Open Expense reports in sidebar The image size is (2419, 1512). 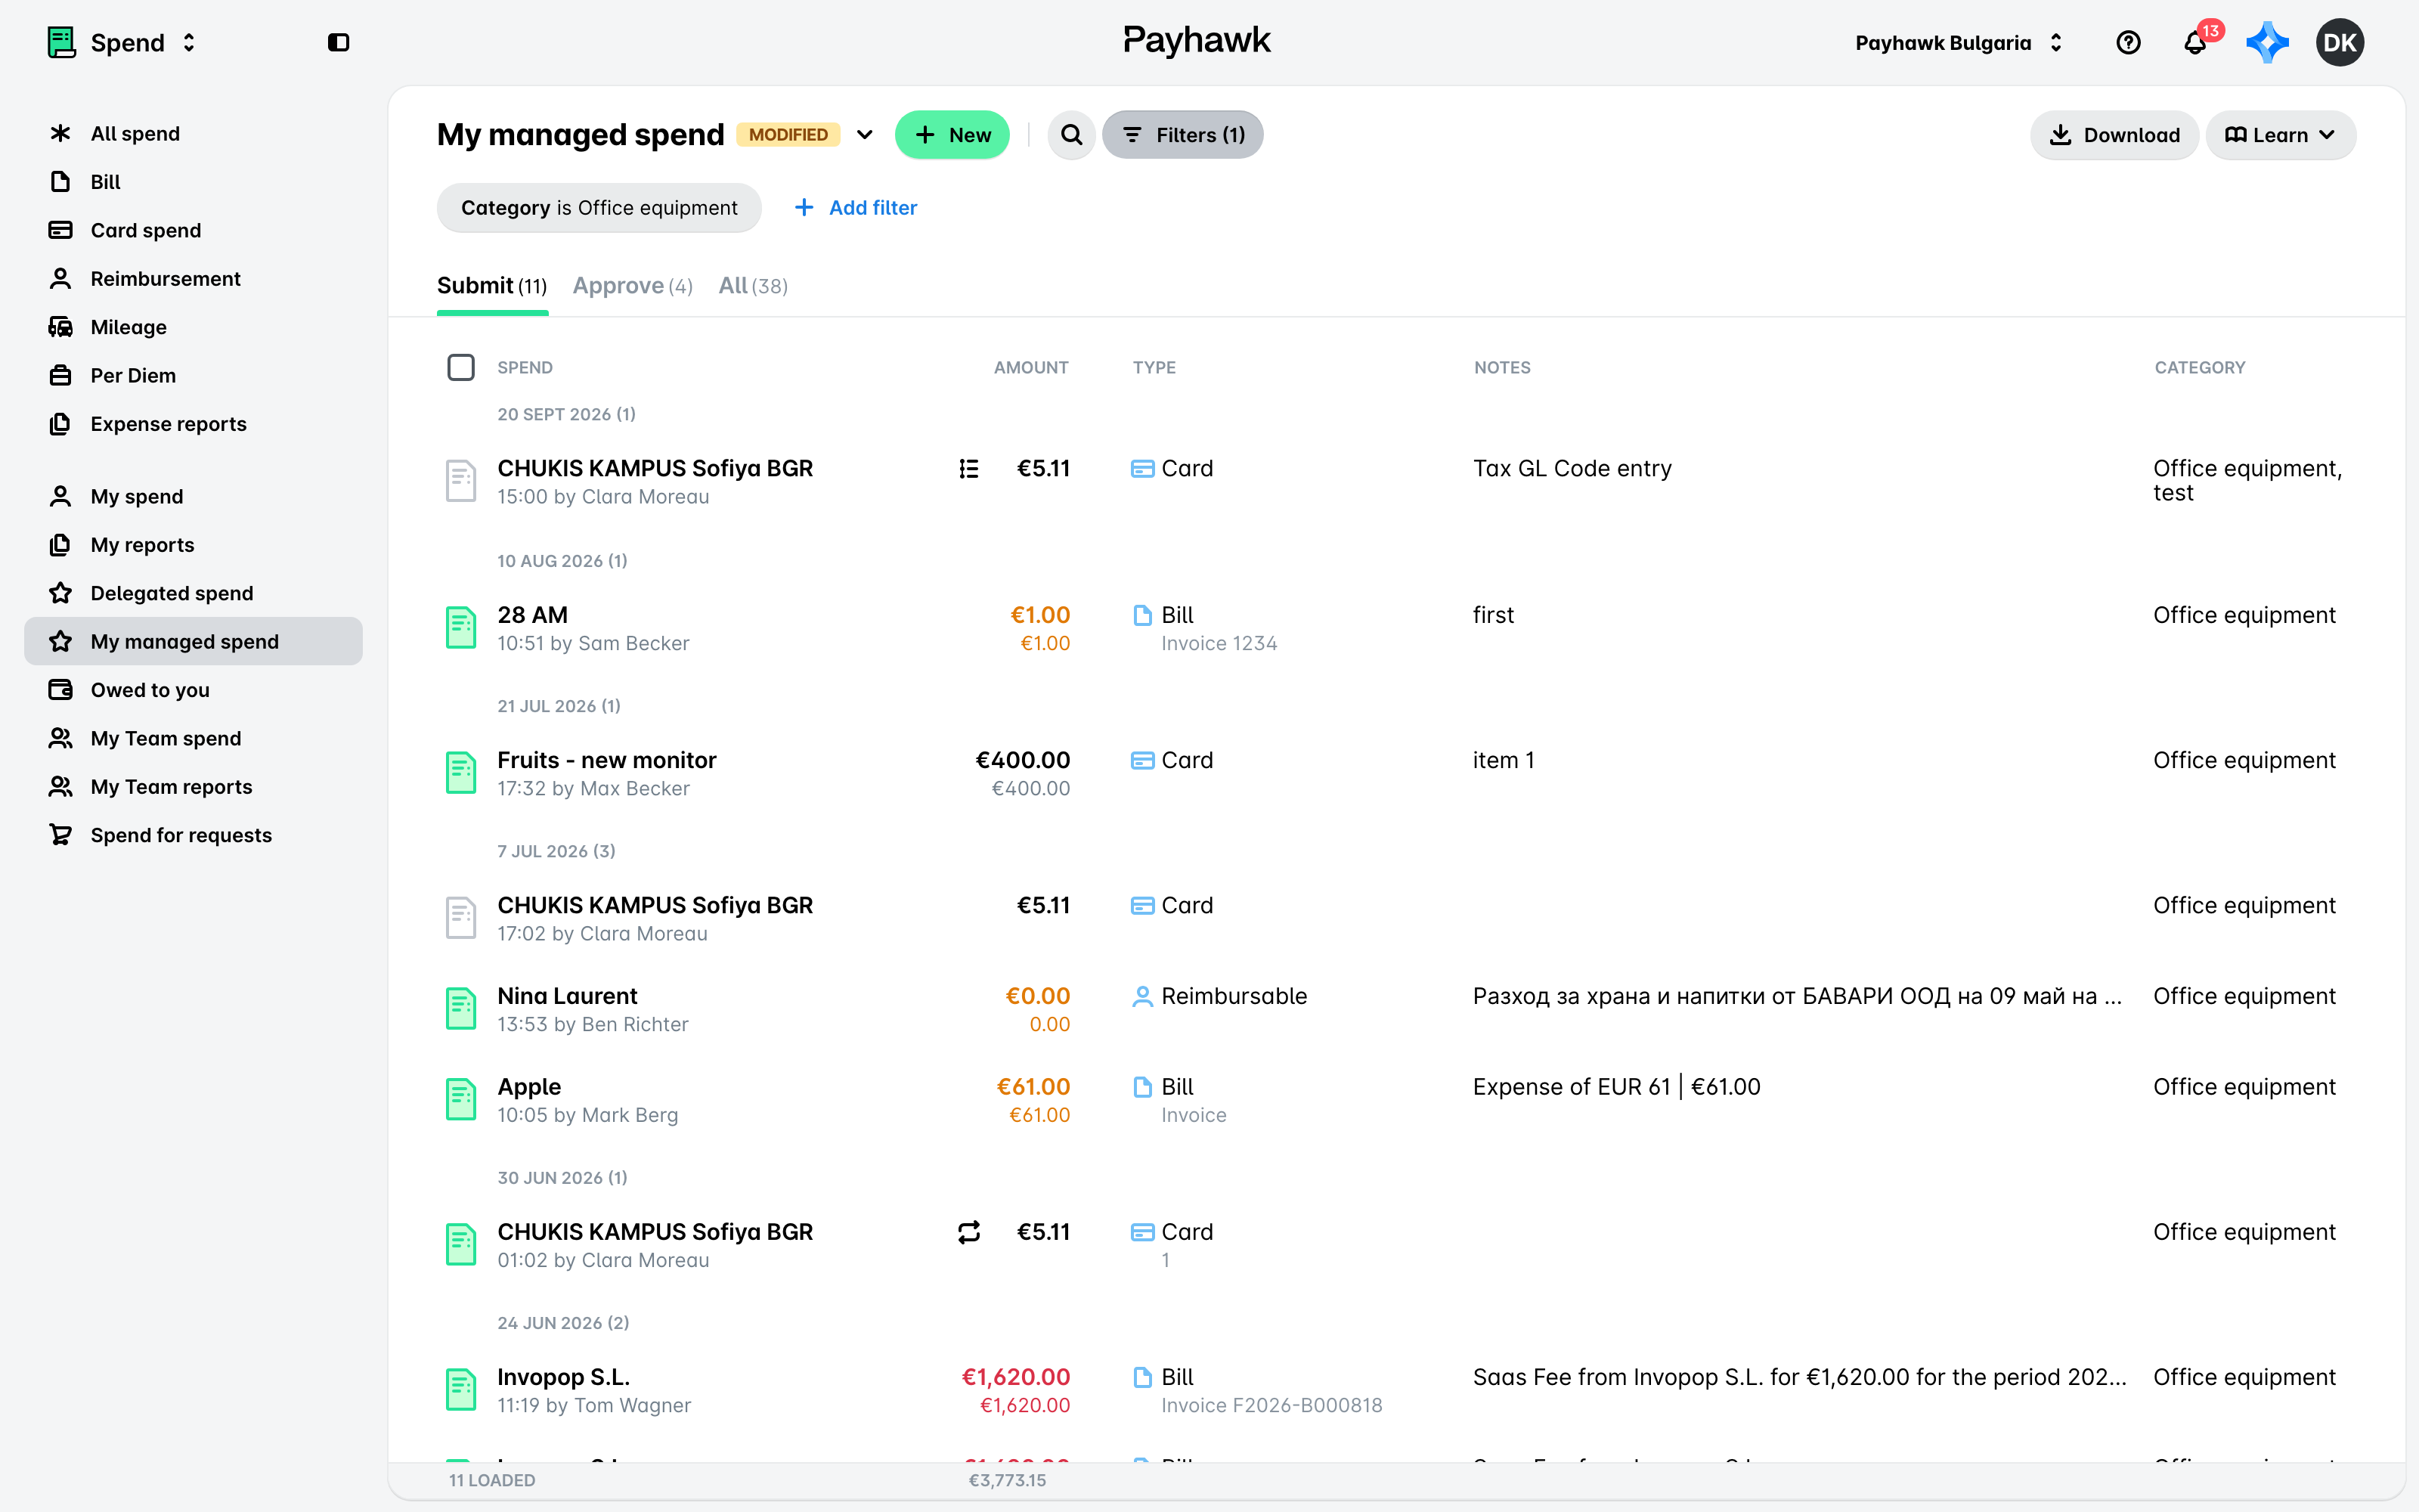193,424
